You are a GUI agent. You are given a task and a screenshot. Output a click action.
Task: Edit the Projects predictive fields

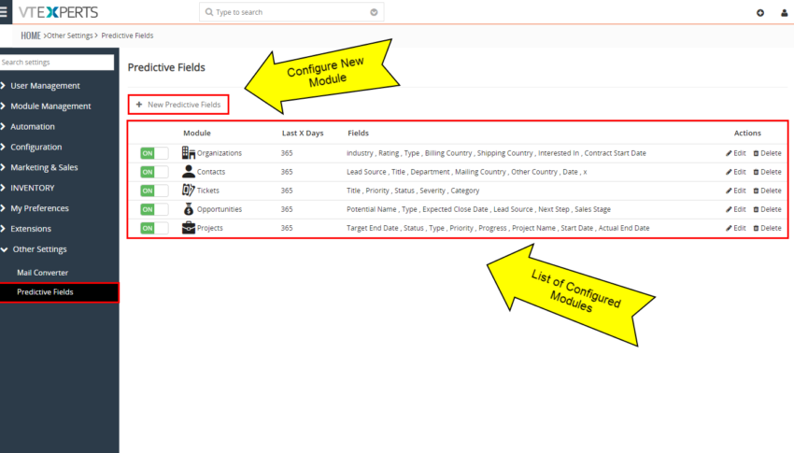tap(736, 228)
